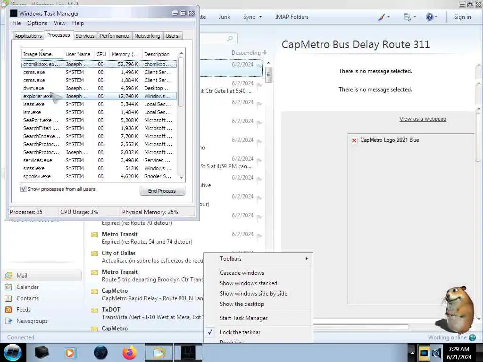Select the chomikbox.exe process row
The image size is (483, 362).
pyautogui.click(x=99, y=64)
